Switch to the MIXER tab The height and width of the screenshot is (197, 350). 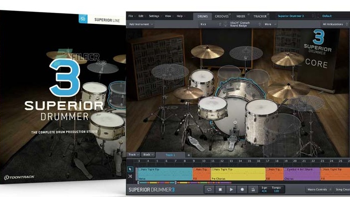click(x=241, y=16)
